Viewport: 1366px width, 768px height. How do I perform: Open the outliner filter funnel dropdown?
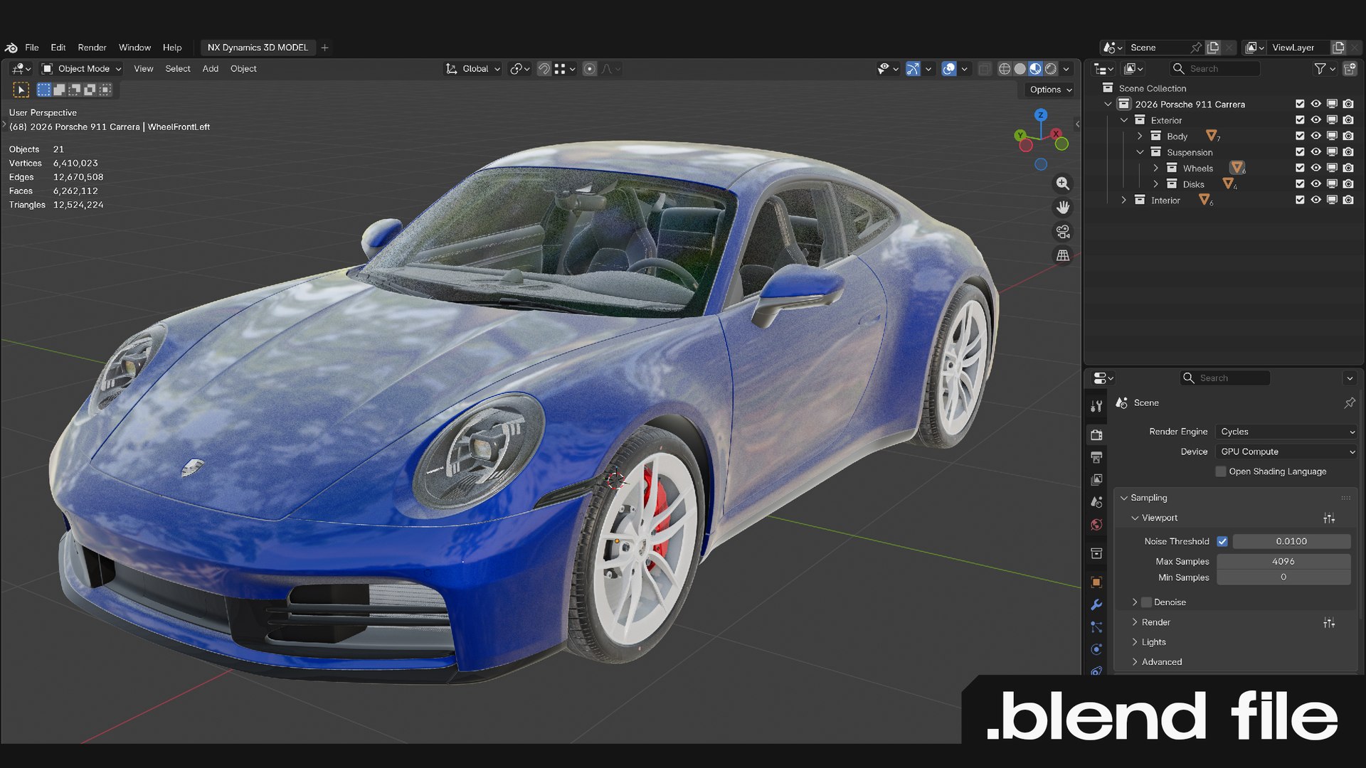[1324, 69]
